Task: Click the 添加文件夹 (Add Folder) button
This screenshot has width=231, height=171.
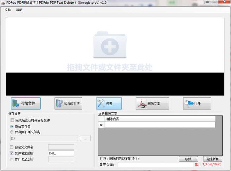Action: (x=68, y=104)
